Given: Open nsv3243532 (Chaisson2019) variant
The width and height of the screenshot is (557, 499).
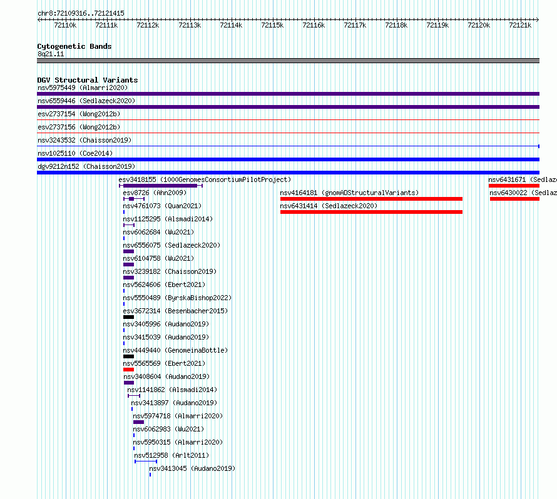Looking at the screenshot, I should click(84, 140).
